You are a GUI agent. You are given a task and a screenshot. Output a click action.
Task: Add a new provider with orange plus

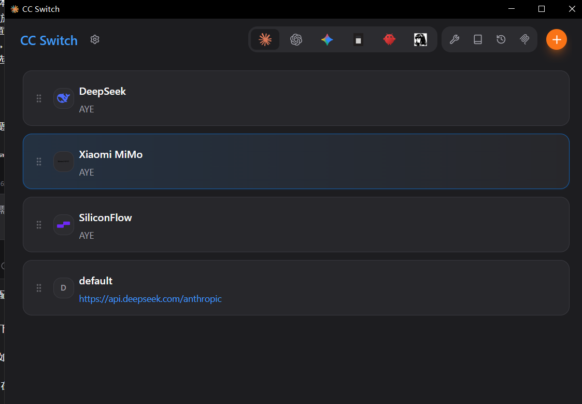coord(557,39)
